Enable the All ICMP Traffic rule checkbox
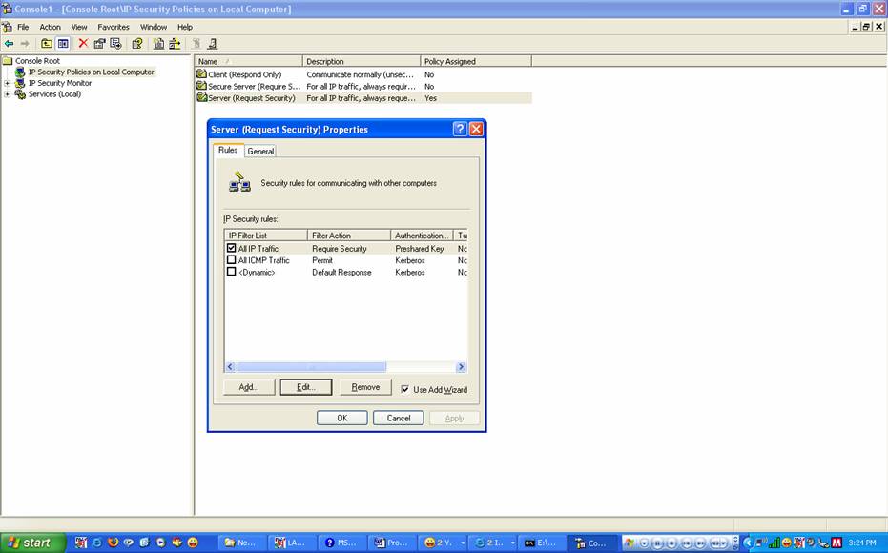 click(x=231, y=260)
